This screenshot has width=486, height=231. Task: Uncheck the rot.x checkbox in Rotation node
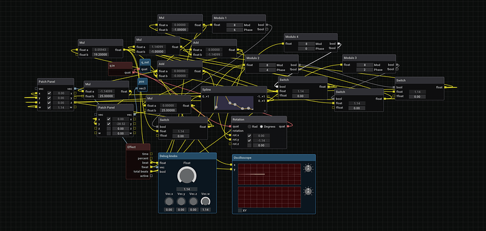[249, 135]
